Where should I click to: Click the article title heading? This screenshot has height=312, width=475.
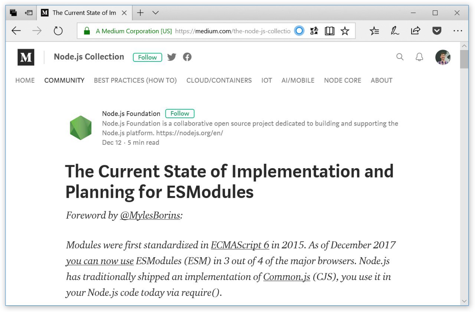pyautogui.click(x=229, y=182)
